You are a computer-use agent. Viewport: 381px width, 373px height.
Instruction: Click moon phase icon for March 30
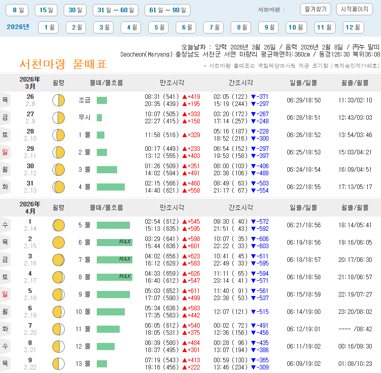[x=59, y=170]
